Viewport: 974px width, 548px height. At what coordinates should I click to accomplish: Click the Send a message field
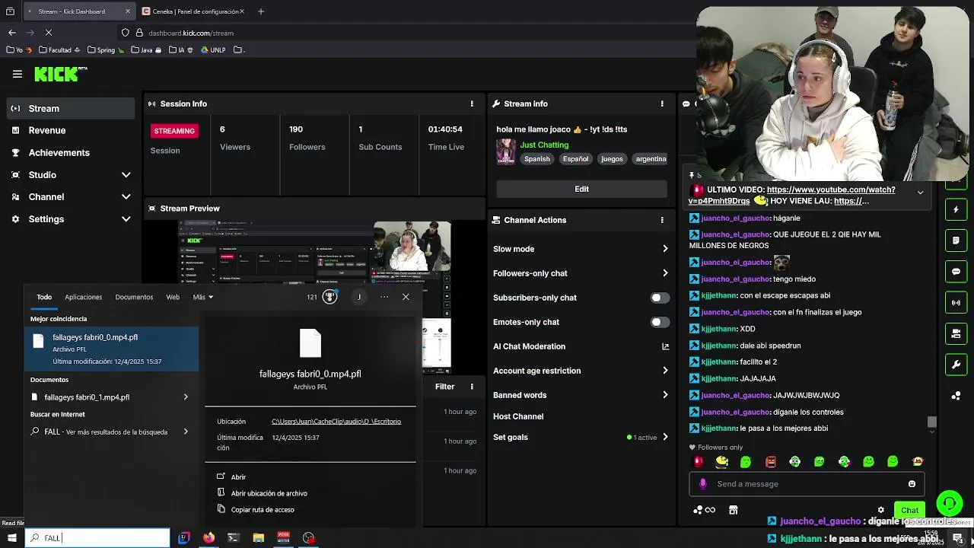(807, 484)
